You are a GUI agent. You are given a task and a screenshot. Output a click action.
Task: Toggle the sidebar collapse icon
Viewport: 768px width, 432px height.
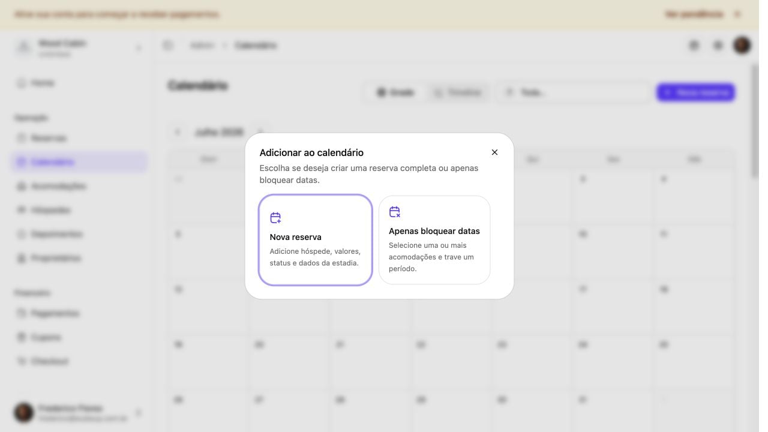[168, 45]
